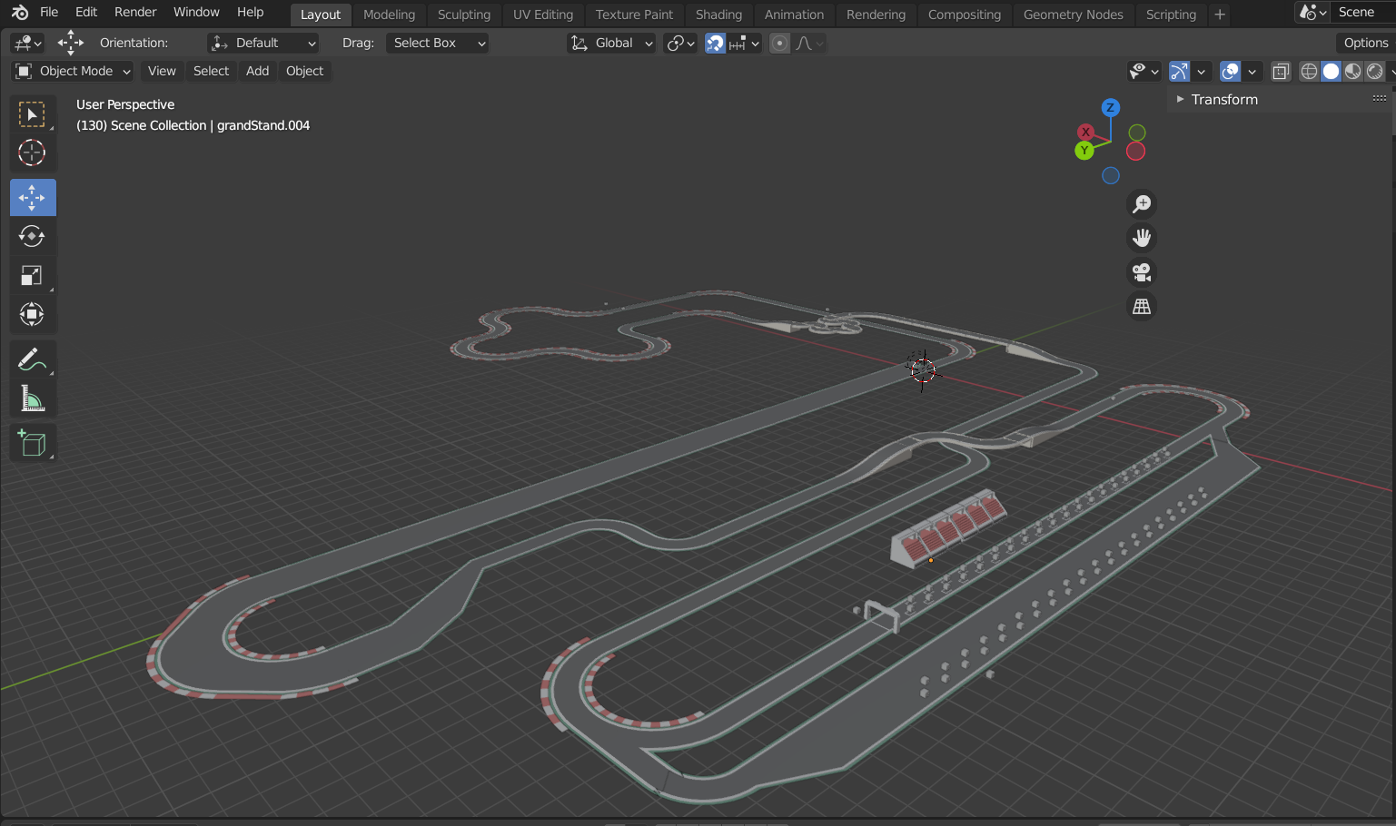This screenshot has width=1396, height=826.
Task: Open the Global transform orientation dropdown
Action: point(611,43)
